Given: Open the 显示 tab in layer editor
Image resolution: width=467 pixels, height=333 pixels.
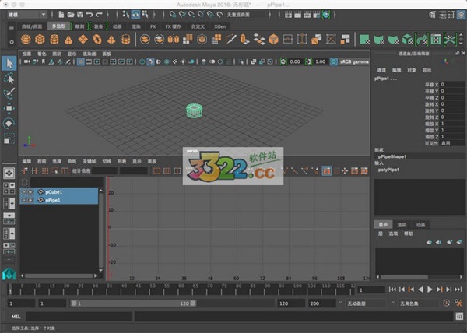Looking at the screenshot, I should (383, 224).
